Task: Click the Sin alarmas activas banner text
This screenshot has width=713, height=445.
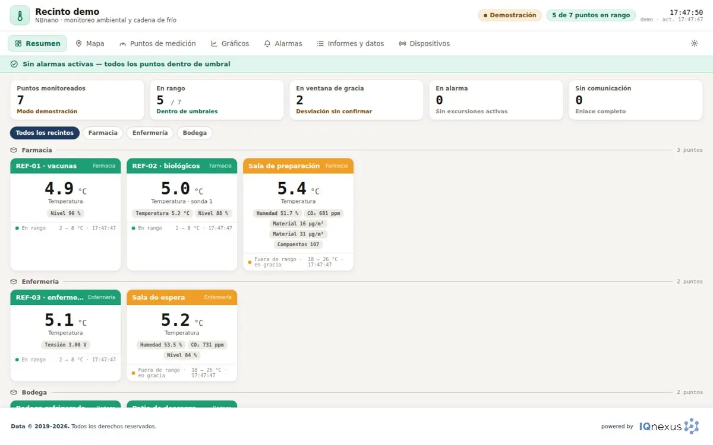Action: coord(127,64)
